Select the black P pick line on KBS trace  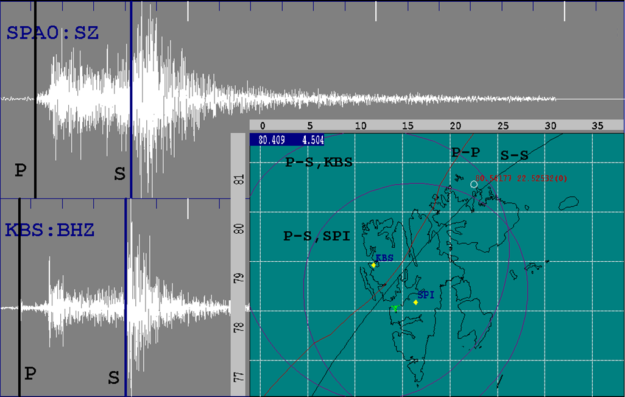[x=19, y=297]
